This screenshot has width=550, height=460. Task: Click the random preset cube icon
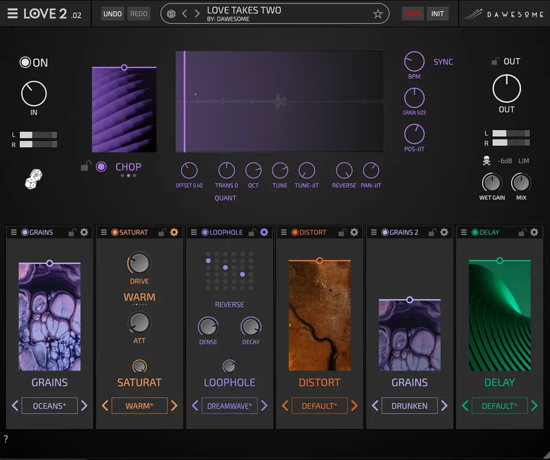(x=171, y=14)
